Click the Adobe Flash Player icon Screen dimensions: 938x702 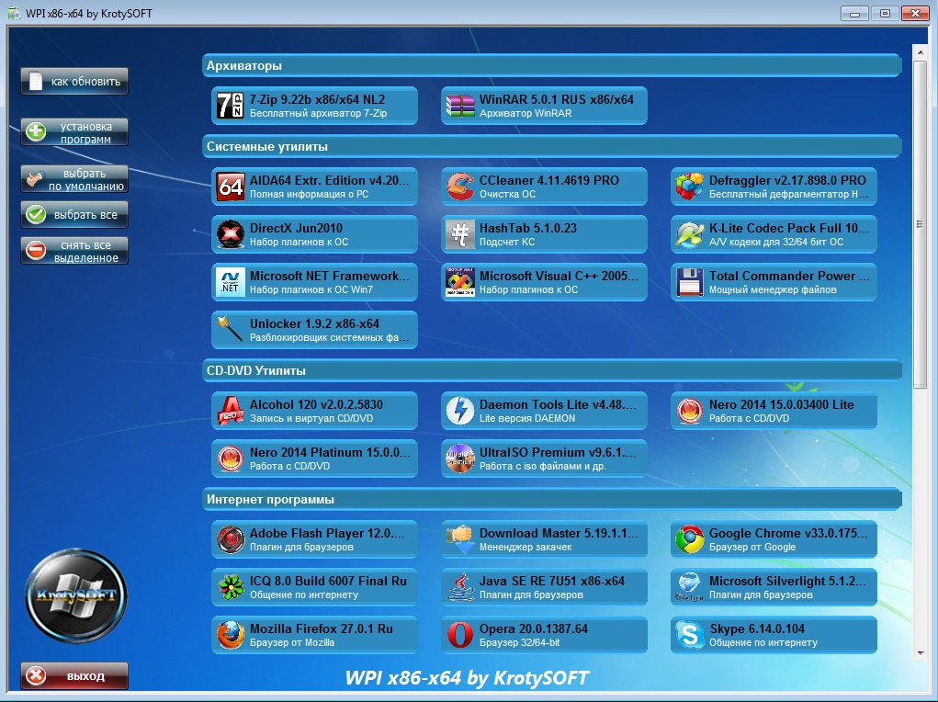(231, 539)
